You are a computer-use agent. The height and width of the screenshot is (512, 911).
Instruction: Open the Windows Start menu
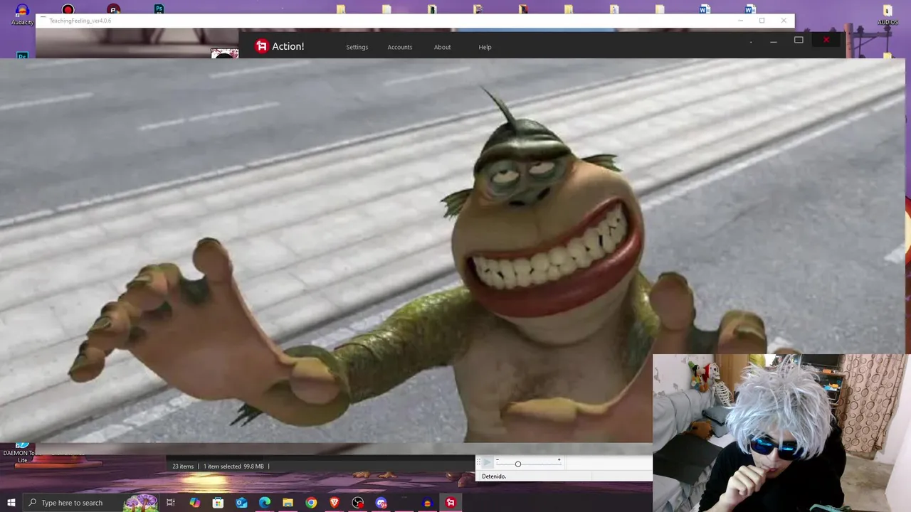pos(11,503)
